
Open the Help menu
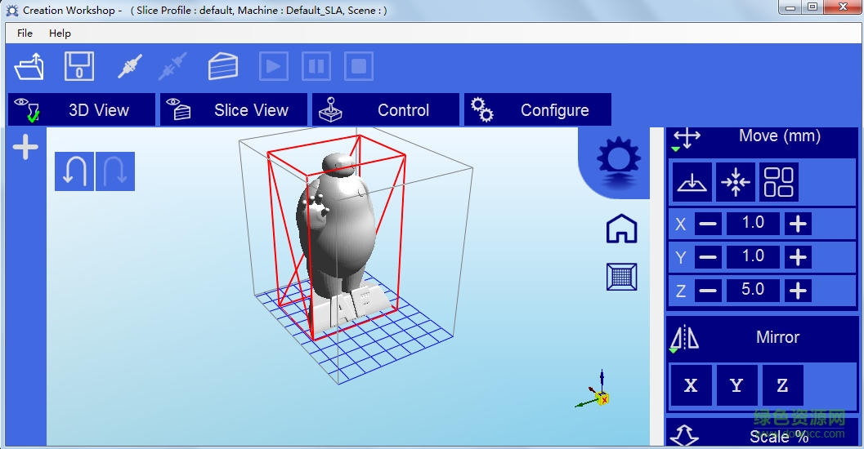click(60, 33)
